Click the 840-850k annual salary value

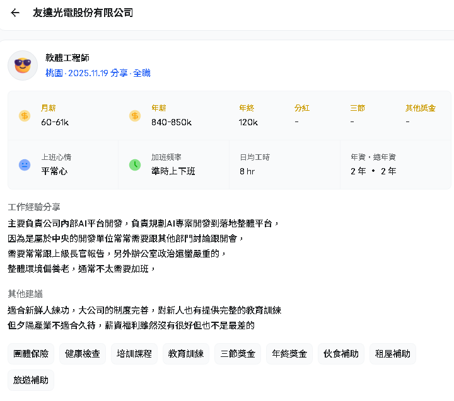point(172,122)
